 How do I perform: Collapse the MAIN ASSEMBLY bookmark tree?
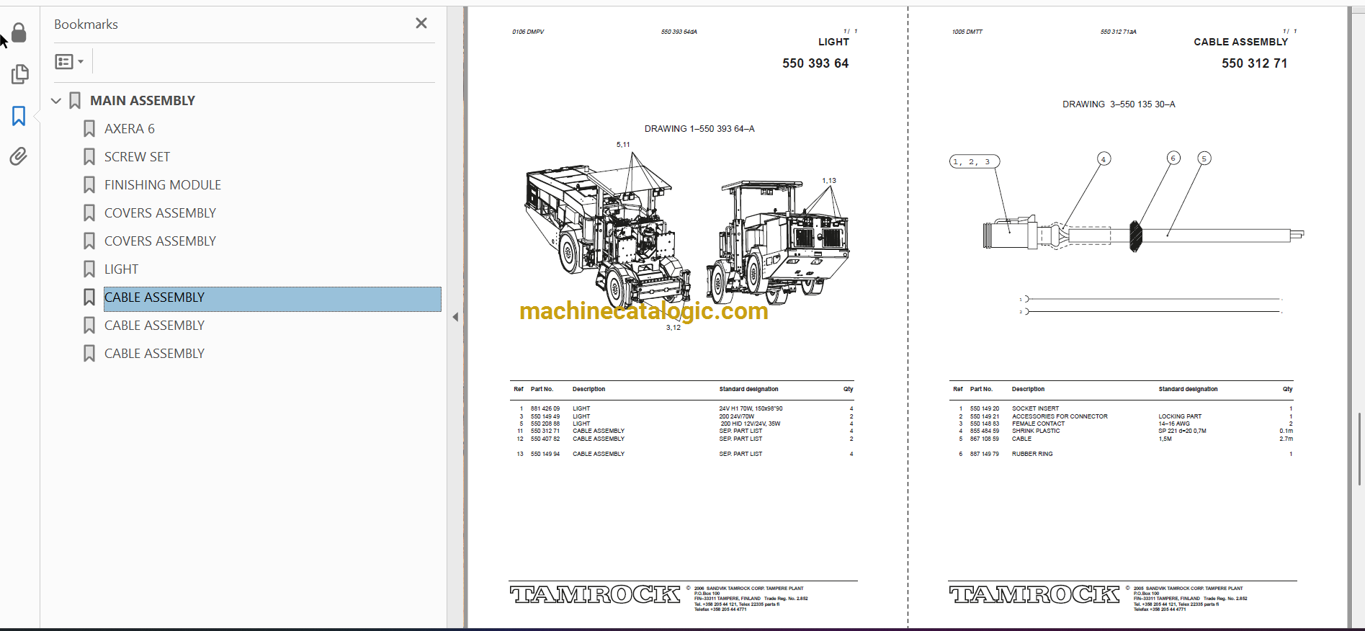pos(56,101)
